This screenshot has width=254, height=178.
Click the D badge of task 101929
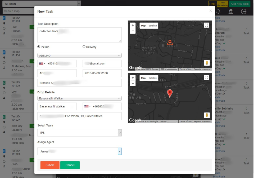[4, 83]
